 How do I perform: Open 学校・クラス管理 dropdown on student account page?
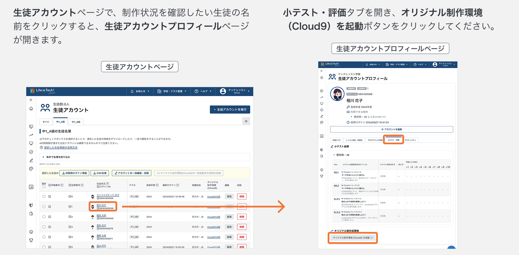click(x=172, y=91)
